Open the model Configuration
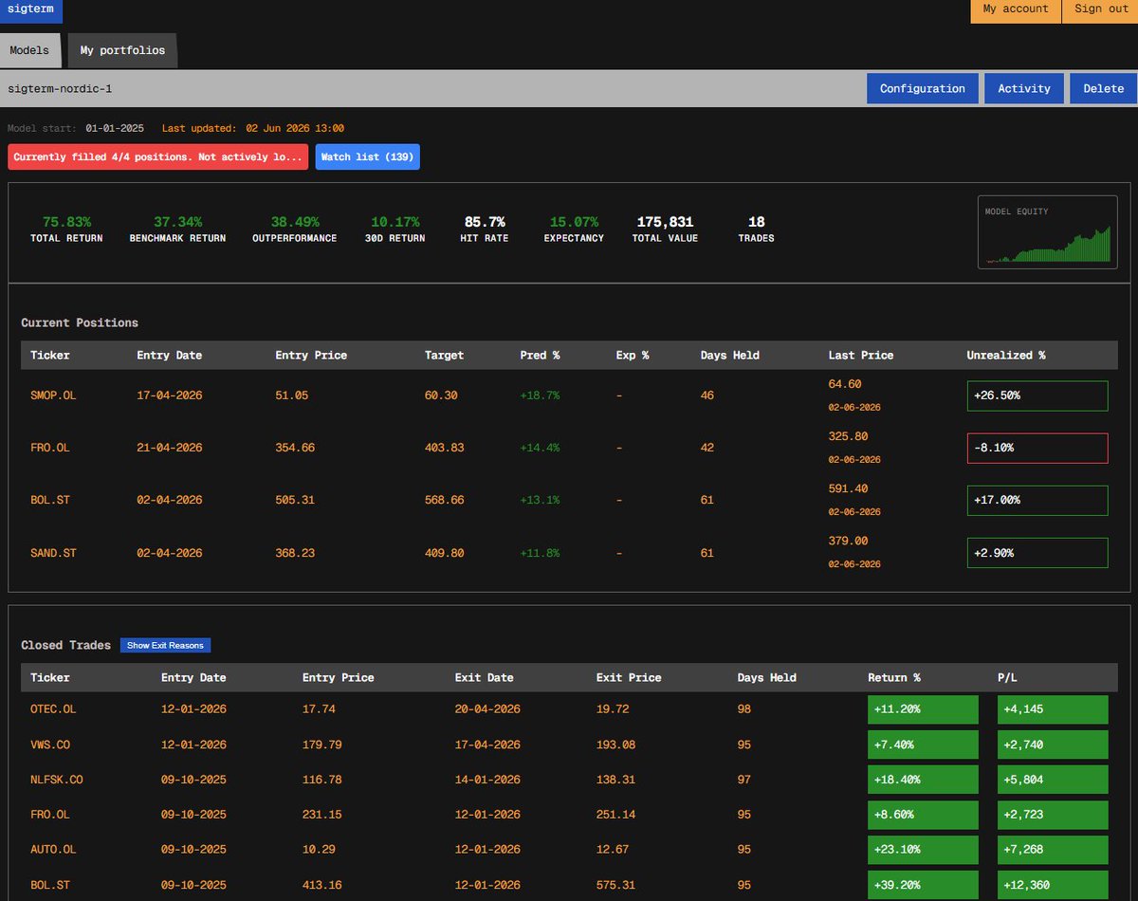Screen dimensions: 1138x901 point(922,88)
